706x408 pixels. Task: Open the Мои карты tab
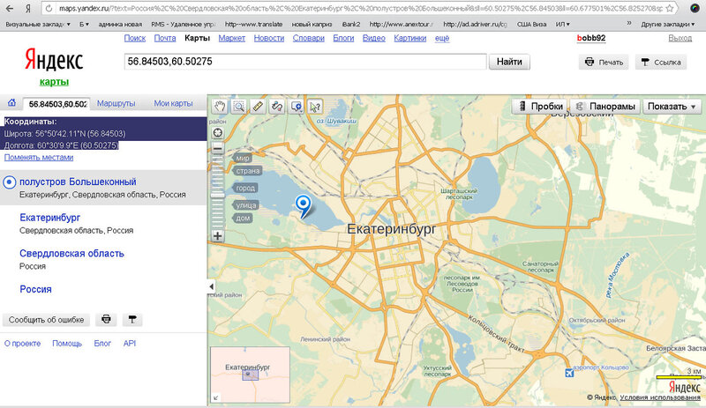173,104
